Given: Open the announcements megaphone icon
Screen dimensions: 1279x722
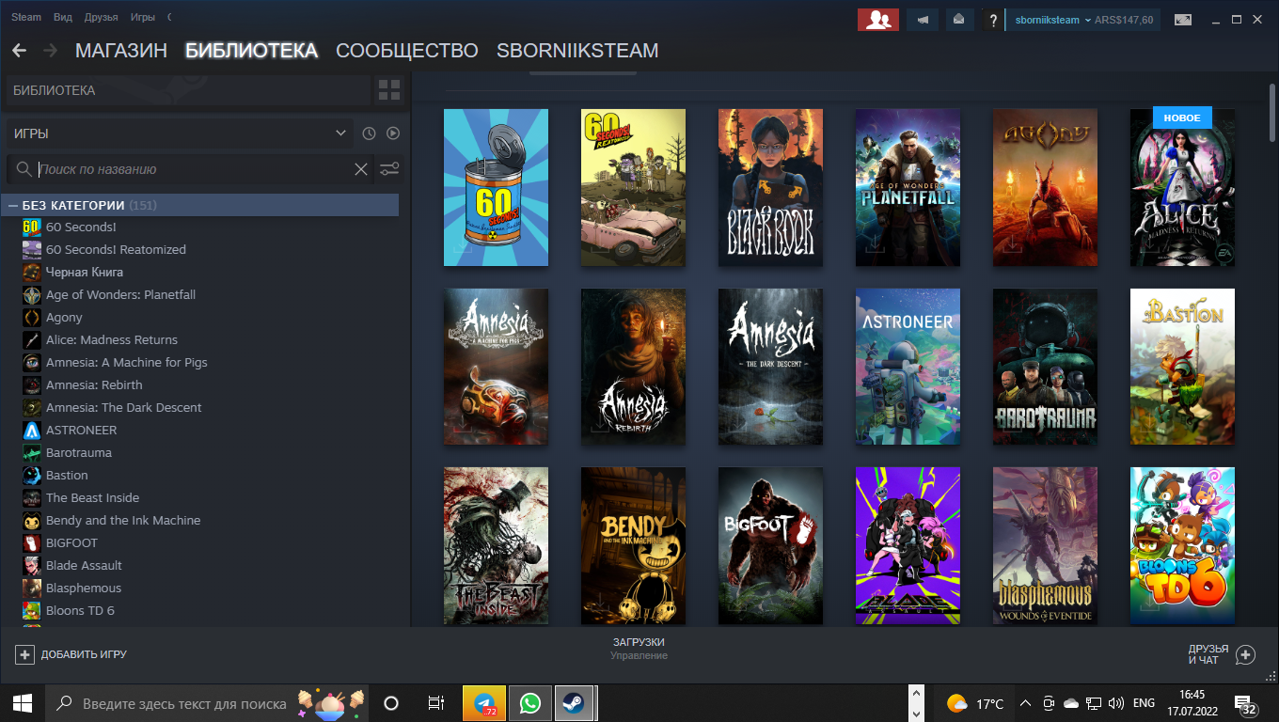Looking at the screenshot, I should point(922,20).
